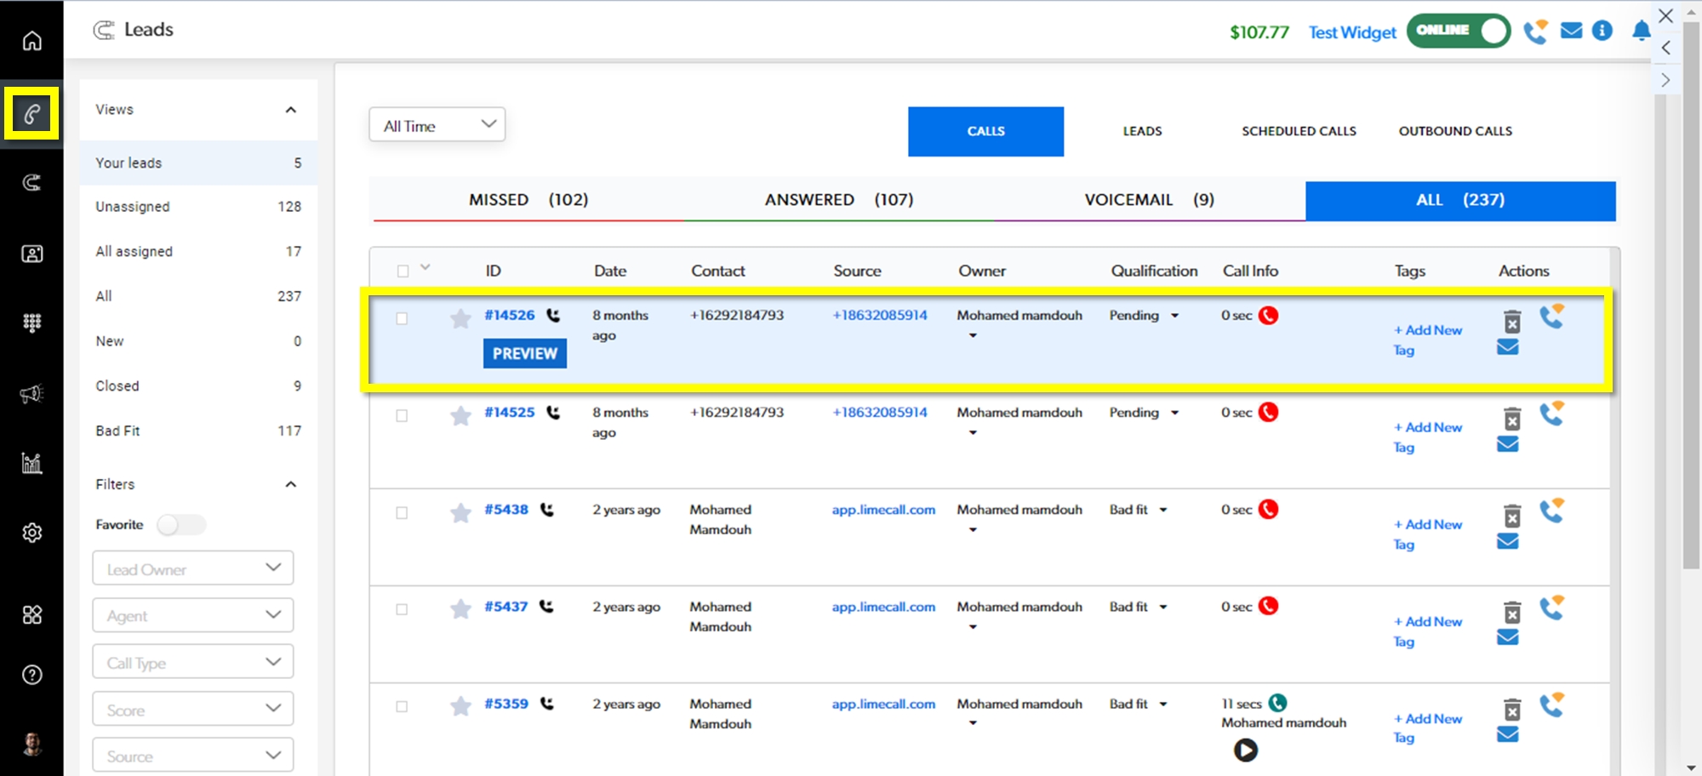Check the box for lead #14526
The height and width of the screenshot is (776, 1702).
click(402, 318)
